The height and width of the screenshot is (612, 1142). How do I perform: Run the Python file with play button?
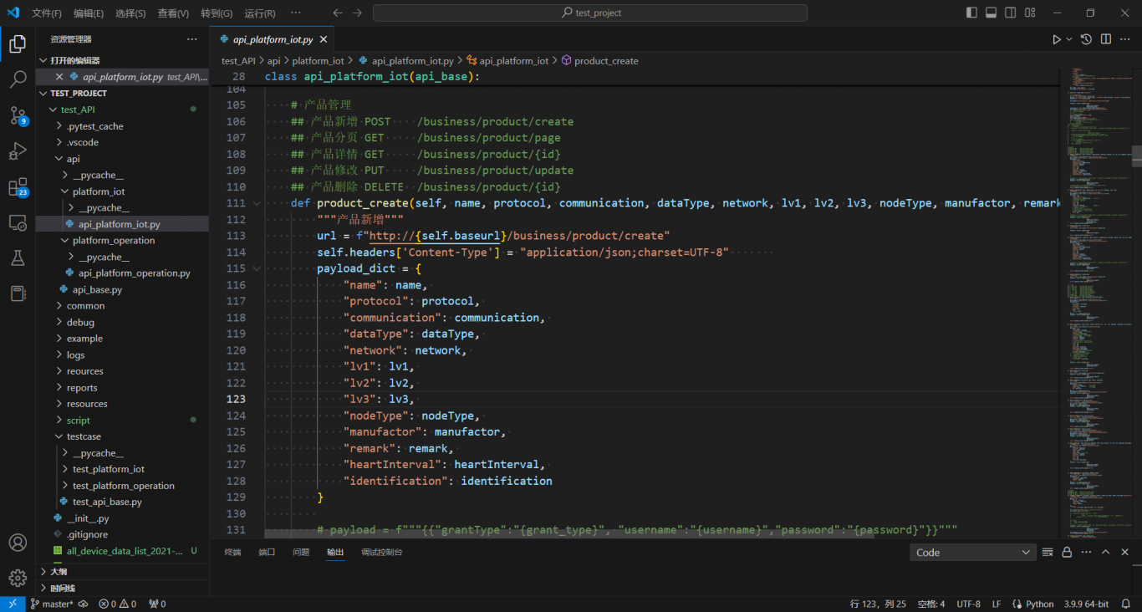click(x=1057, y=39)
